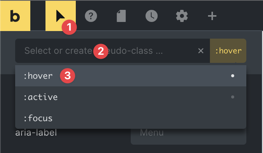Open settings gear icon
Screen dimensions: 263x153
pyautogui.click(x=182, y=16)
